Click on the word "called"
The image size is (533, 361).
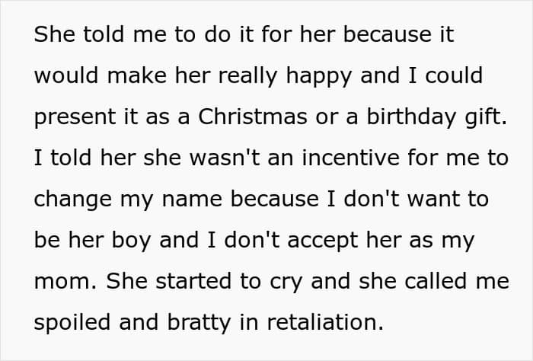436,281
